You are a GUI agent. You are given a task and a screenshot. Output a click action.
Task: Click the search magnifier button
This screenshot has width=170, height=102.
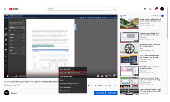click(x=114, y=9)
